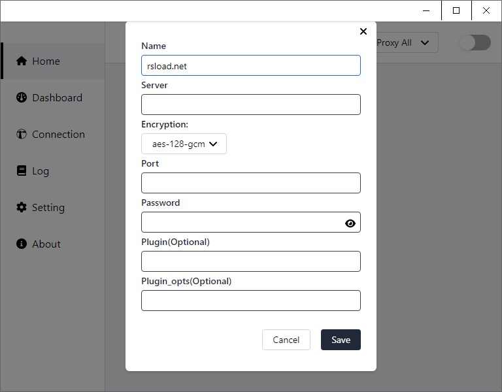502x392 pixels.
Task: Toggle the proxy on/off switch
Action: (475, 42)
